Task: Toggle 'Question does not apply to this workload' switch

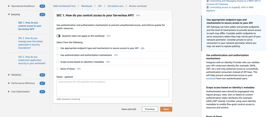Action: (58, 36)
